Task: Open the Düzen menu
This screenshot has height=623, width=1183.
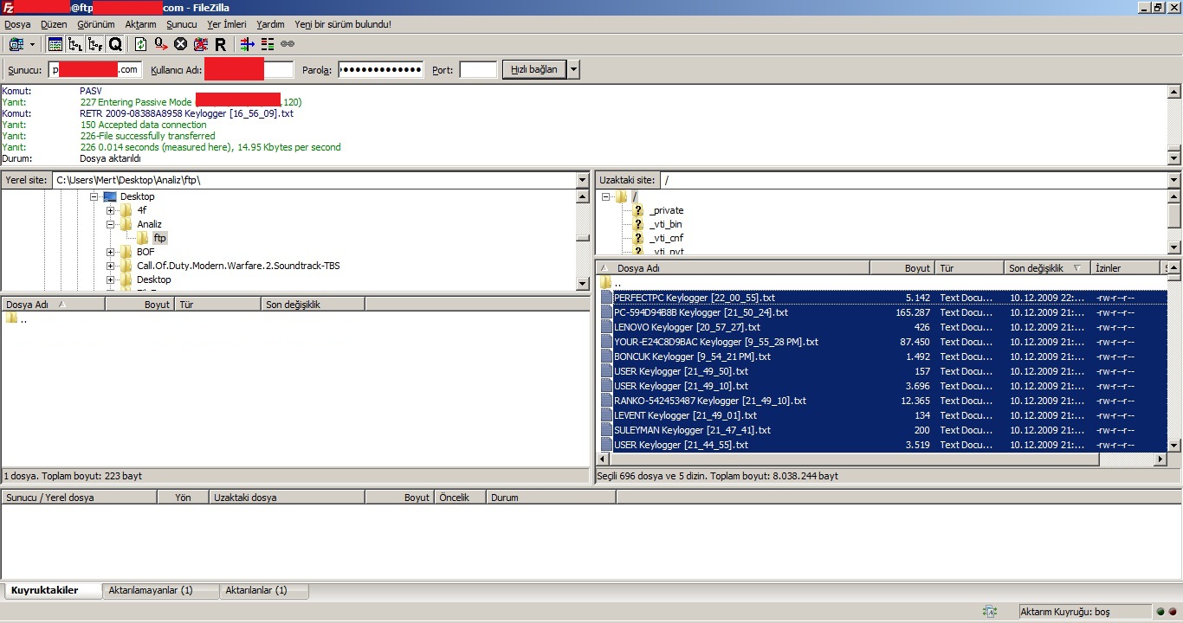Action: (x=54, y=24)
